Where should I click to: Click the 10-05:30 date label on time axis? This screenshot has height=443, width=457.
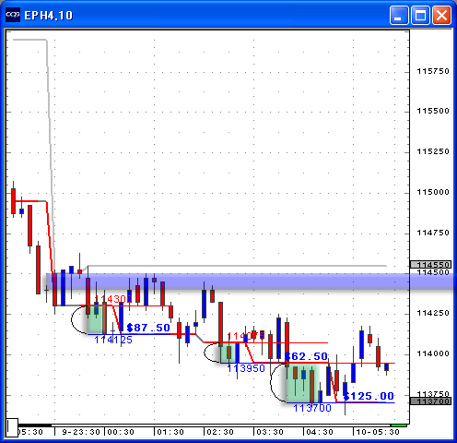coord(378,432)
